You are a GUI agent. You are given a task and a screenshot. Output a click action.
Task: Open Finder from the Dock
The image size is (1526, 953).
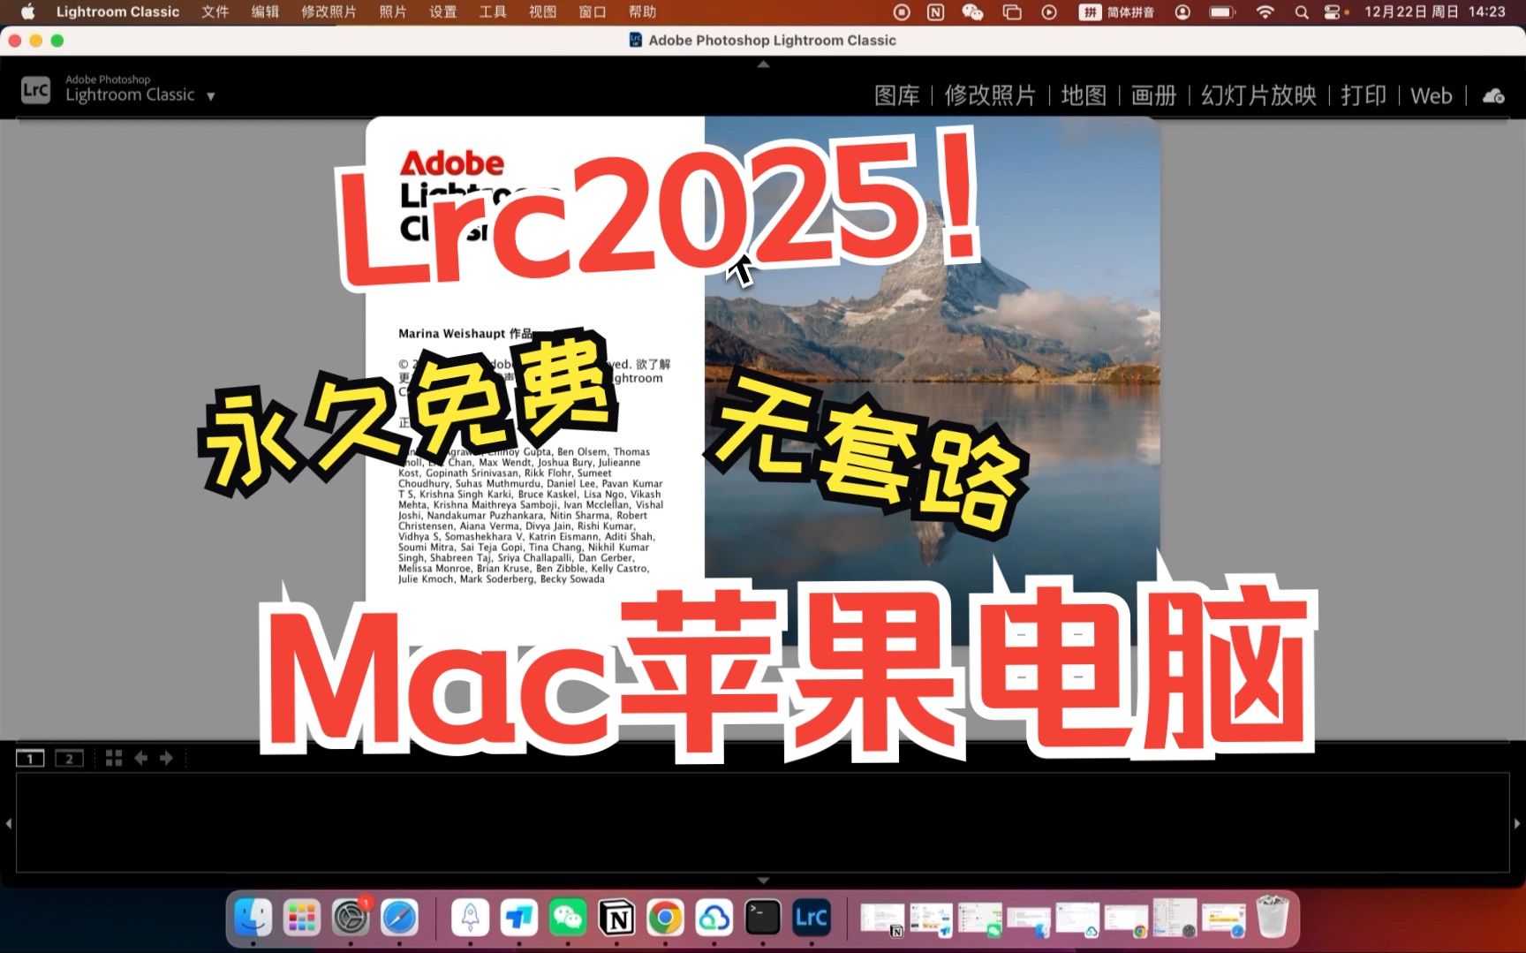click(x=253, y=918)
